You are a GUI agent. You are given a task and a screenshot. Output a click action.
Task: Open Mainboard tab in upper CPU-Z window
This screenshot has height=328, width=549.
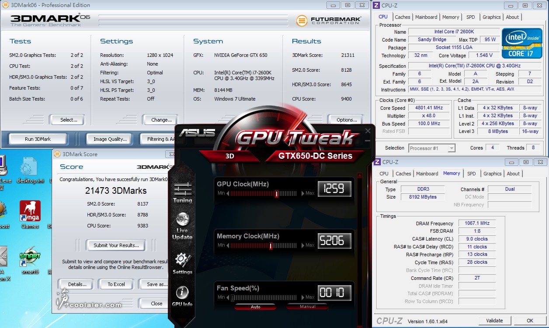426,17
